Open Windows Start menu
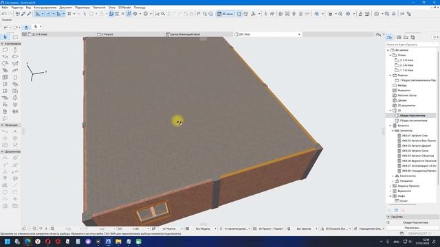Image resolution: width=440 pixels, height=247 pixels. pos(8,242)
